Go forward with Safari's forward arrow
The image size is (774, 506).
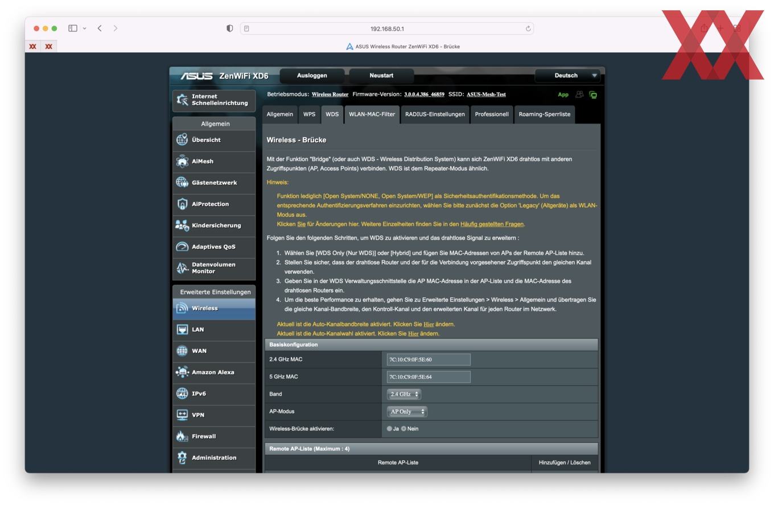pos(116,28)
